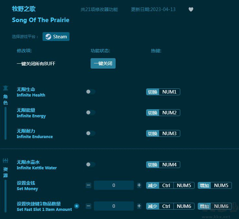Click the Ctrl NUM5 decrease hotkey

(170, 186)
